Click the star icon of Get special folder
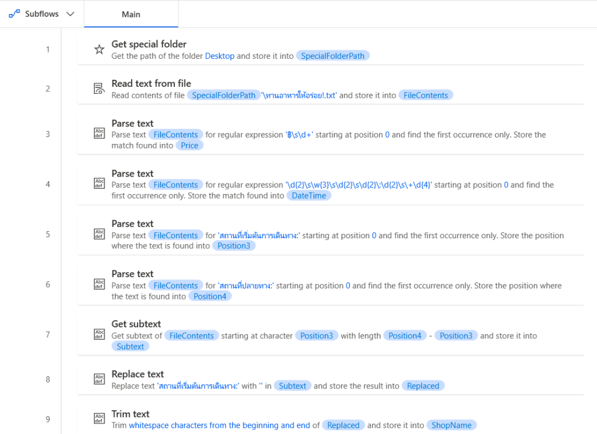This screenshot has width=597, height=434. pyautogui.click(x=99, y=50)
